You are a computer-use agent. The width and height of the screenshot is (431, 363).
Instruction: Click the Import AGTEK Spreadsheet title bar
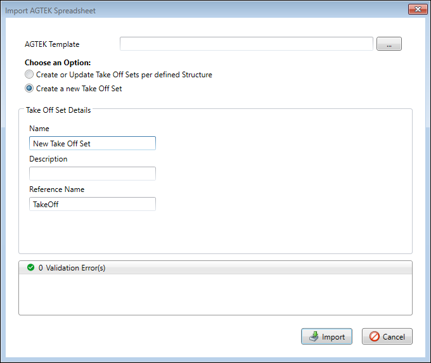pos(190,10)
